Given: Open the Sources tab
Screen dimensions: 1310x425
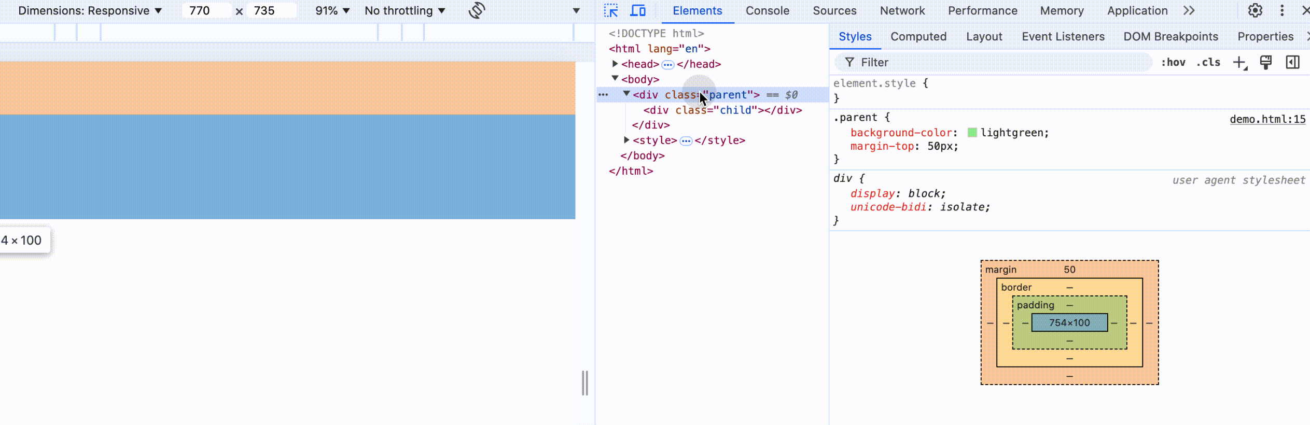Looking at the screenshot, I should pos(834,11).
